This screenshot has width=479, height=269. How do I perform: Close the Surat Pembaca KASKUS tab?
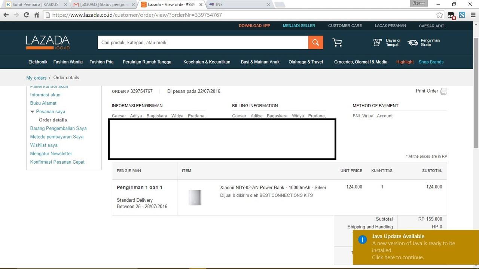click(x=66, y=4)
